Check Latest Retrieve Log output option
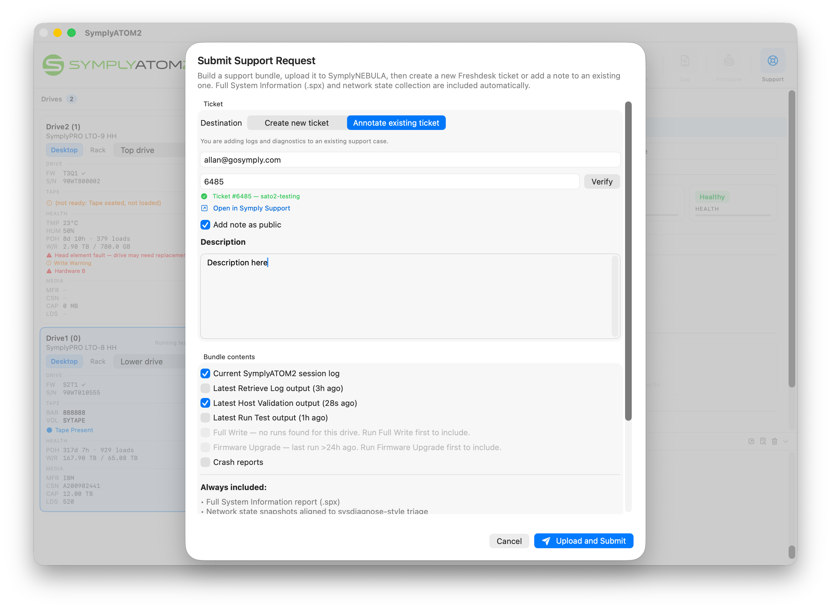Image resolution: width=831 pixels, height=610 pixels. [205, 388]
